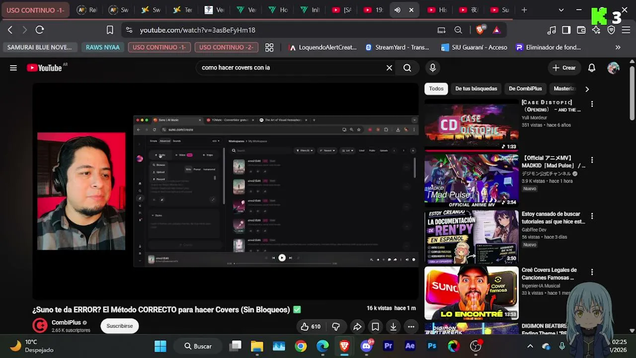This screenshot has width=636, height=358.
Task: Open the 'RAWS NYAA' bookmark group
Action: [103, 47]
